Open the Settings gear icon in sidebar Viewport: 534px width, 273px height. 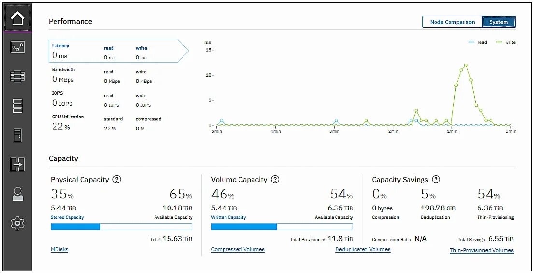[x=17, y=223]
